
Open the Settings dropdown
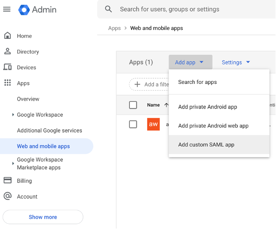236,62
